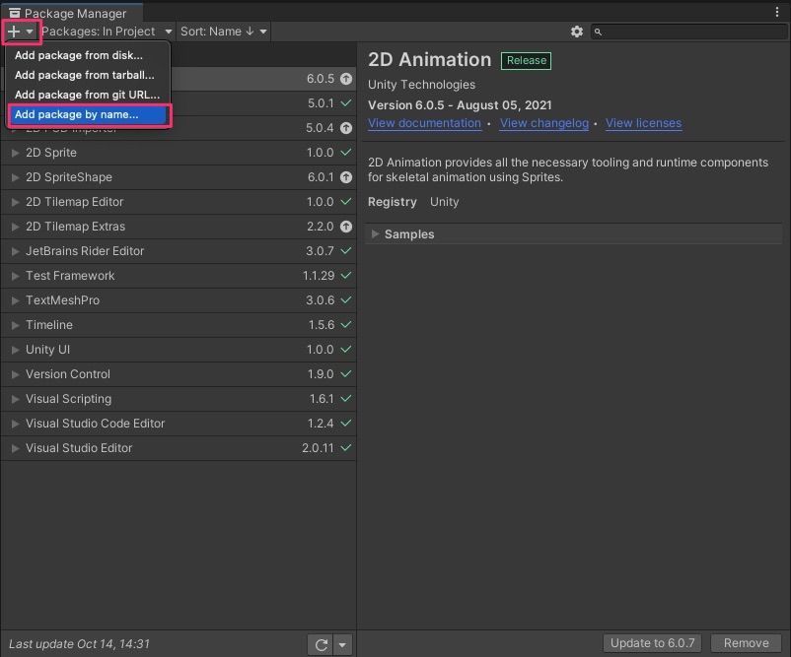Expand the 2D SpriteShape package row
Viewport: 791px width, 657px height.
(15, 177)
